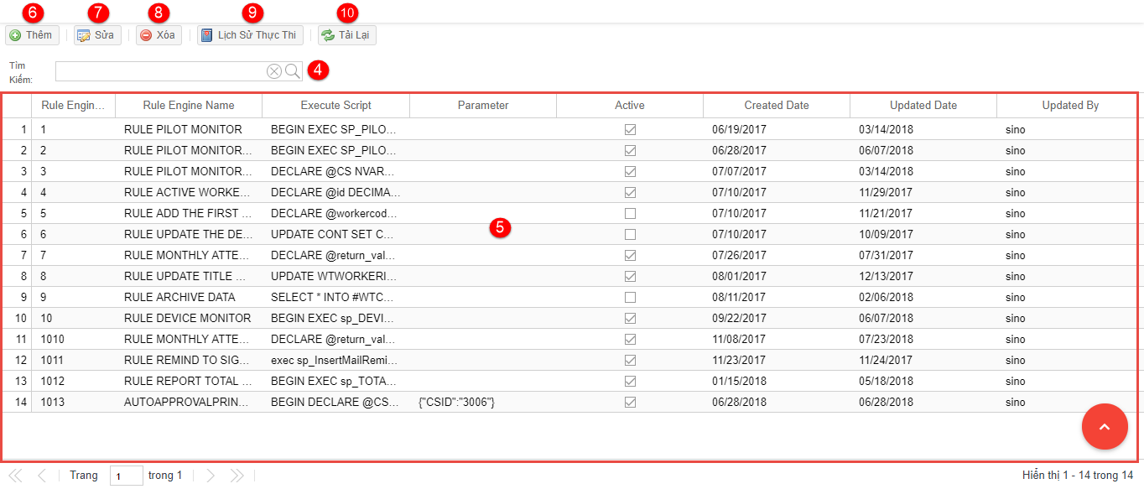
Task: Click the red scroll-to-top round button
Action: click(1105, 427)
